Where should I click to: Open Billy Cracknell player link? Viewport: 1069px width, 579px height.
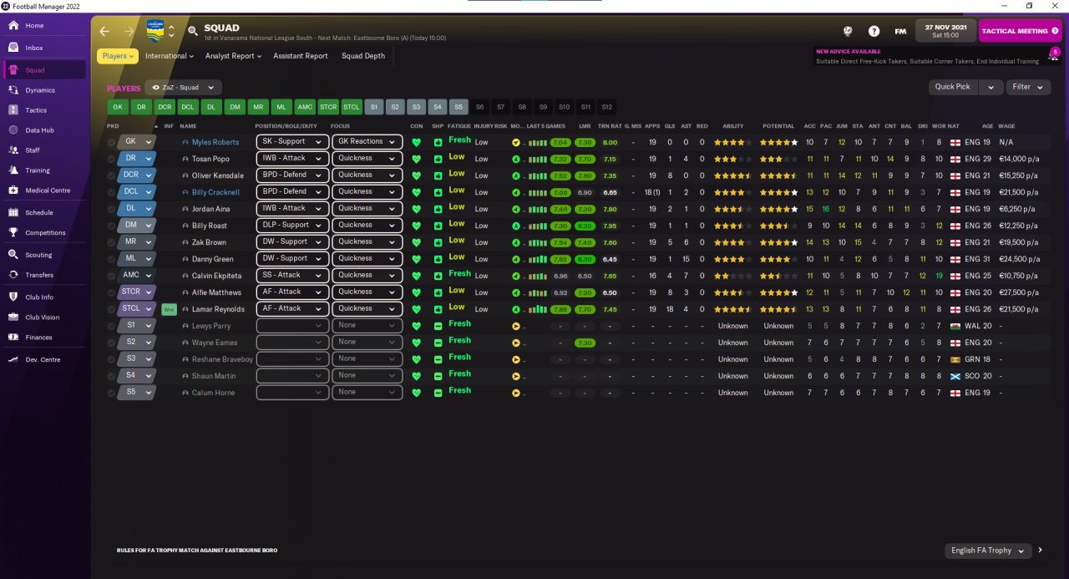[x=215, y=192]
